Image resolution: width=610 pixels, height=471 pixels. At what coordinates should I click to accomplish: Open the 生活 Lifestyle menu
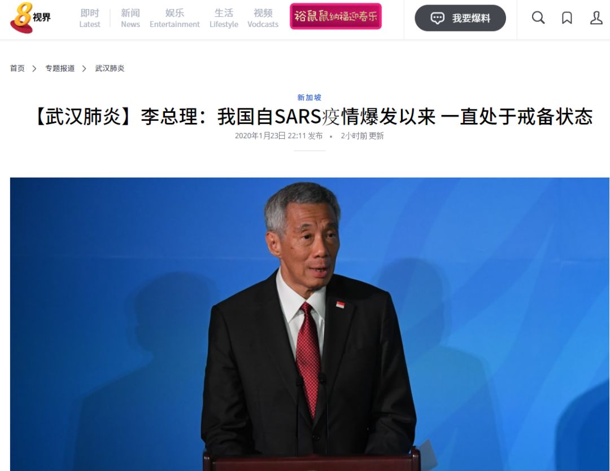[x=224, y=18]
